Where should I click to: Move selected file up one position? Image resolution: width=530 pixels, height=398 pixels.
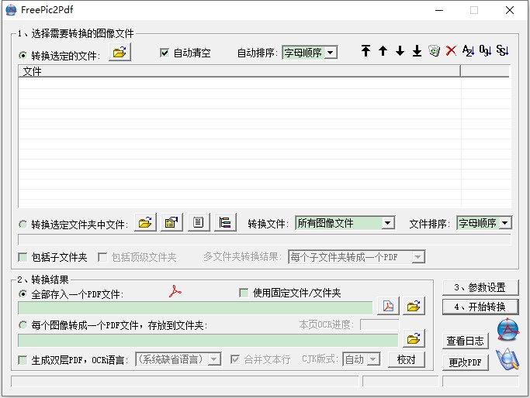tap(383, 51)
